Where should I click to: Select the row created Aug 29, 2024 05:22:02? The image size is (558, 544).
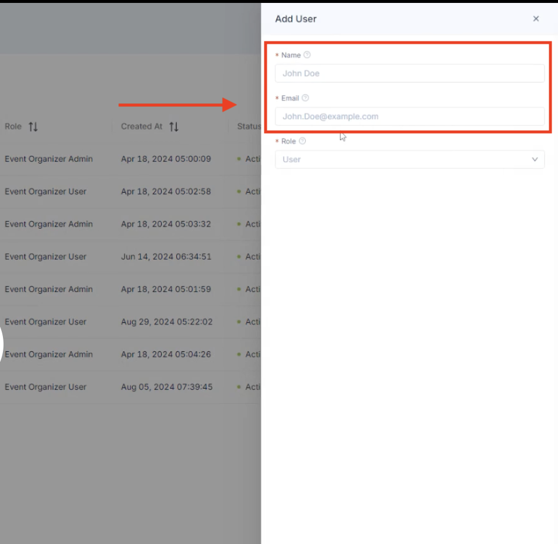(166, 322)
